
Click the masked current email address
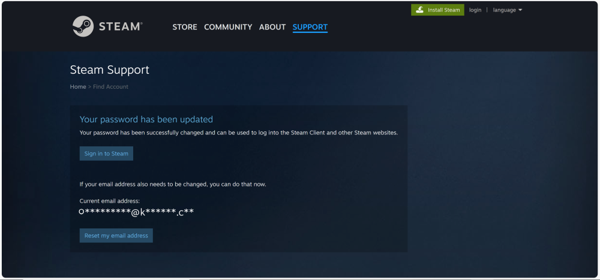[136, 212]
